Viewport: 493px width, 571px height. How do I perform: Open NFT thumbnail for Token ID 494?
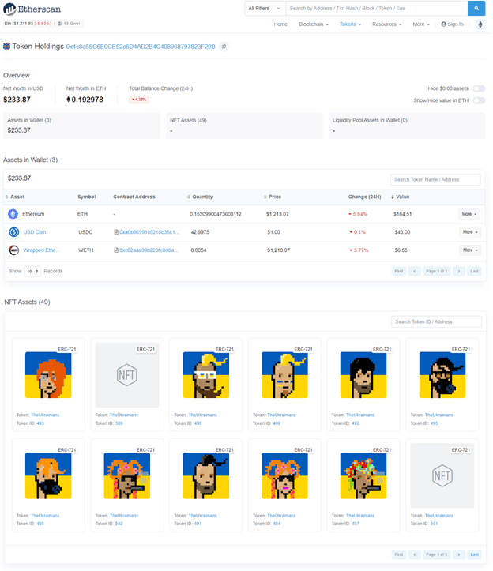[x=286, y=478]
